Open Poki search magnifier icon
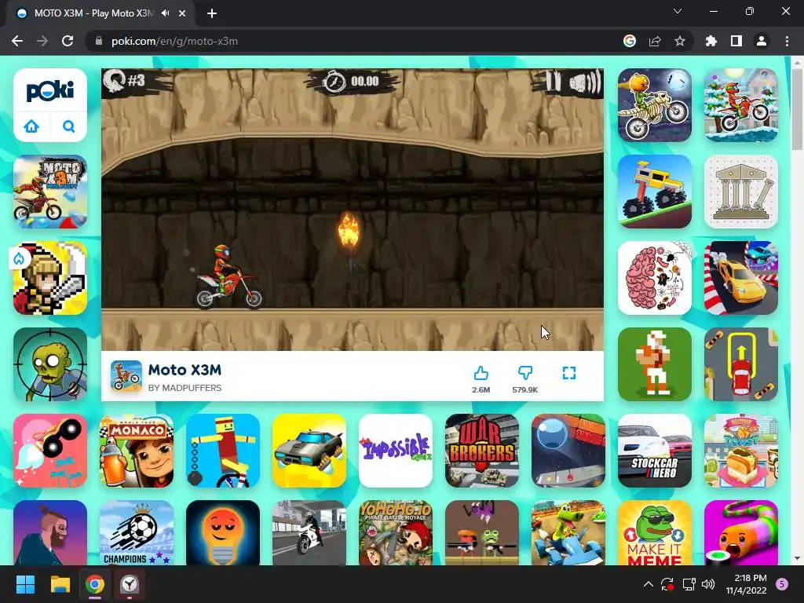 pos(69,126)
